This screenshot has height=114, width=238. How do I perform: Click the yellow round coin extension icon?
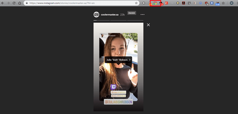click(178, 3)
